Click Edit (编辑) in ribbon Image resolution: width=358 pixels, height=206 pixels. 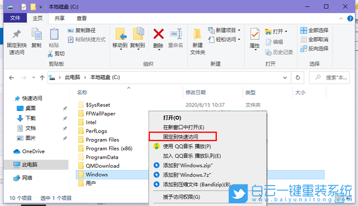point(274,42)
